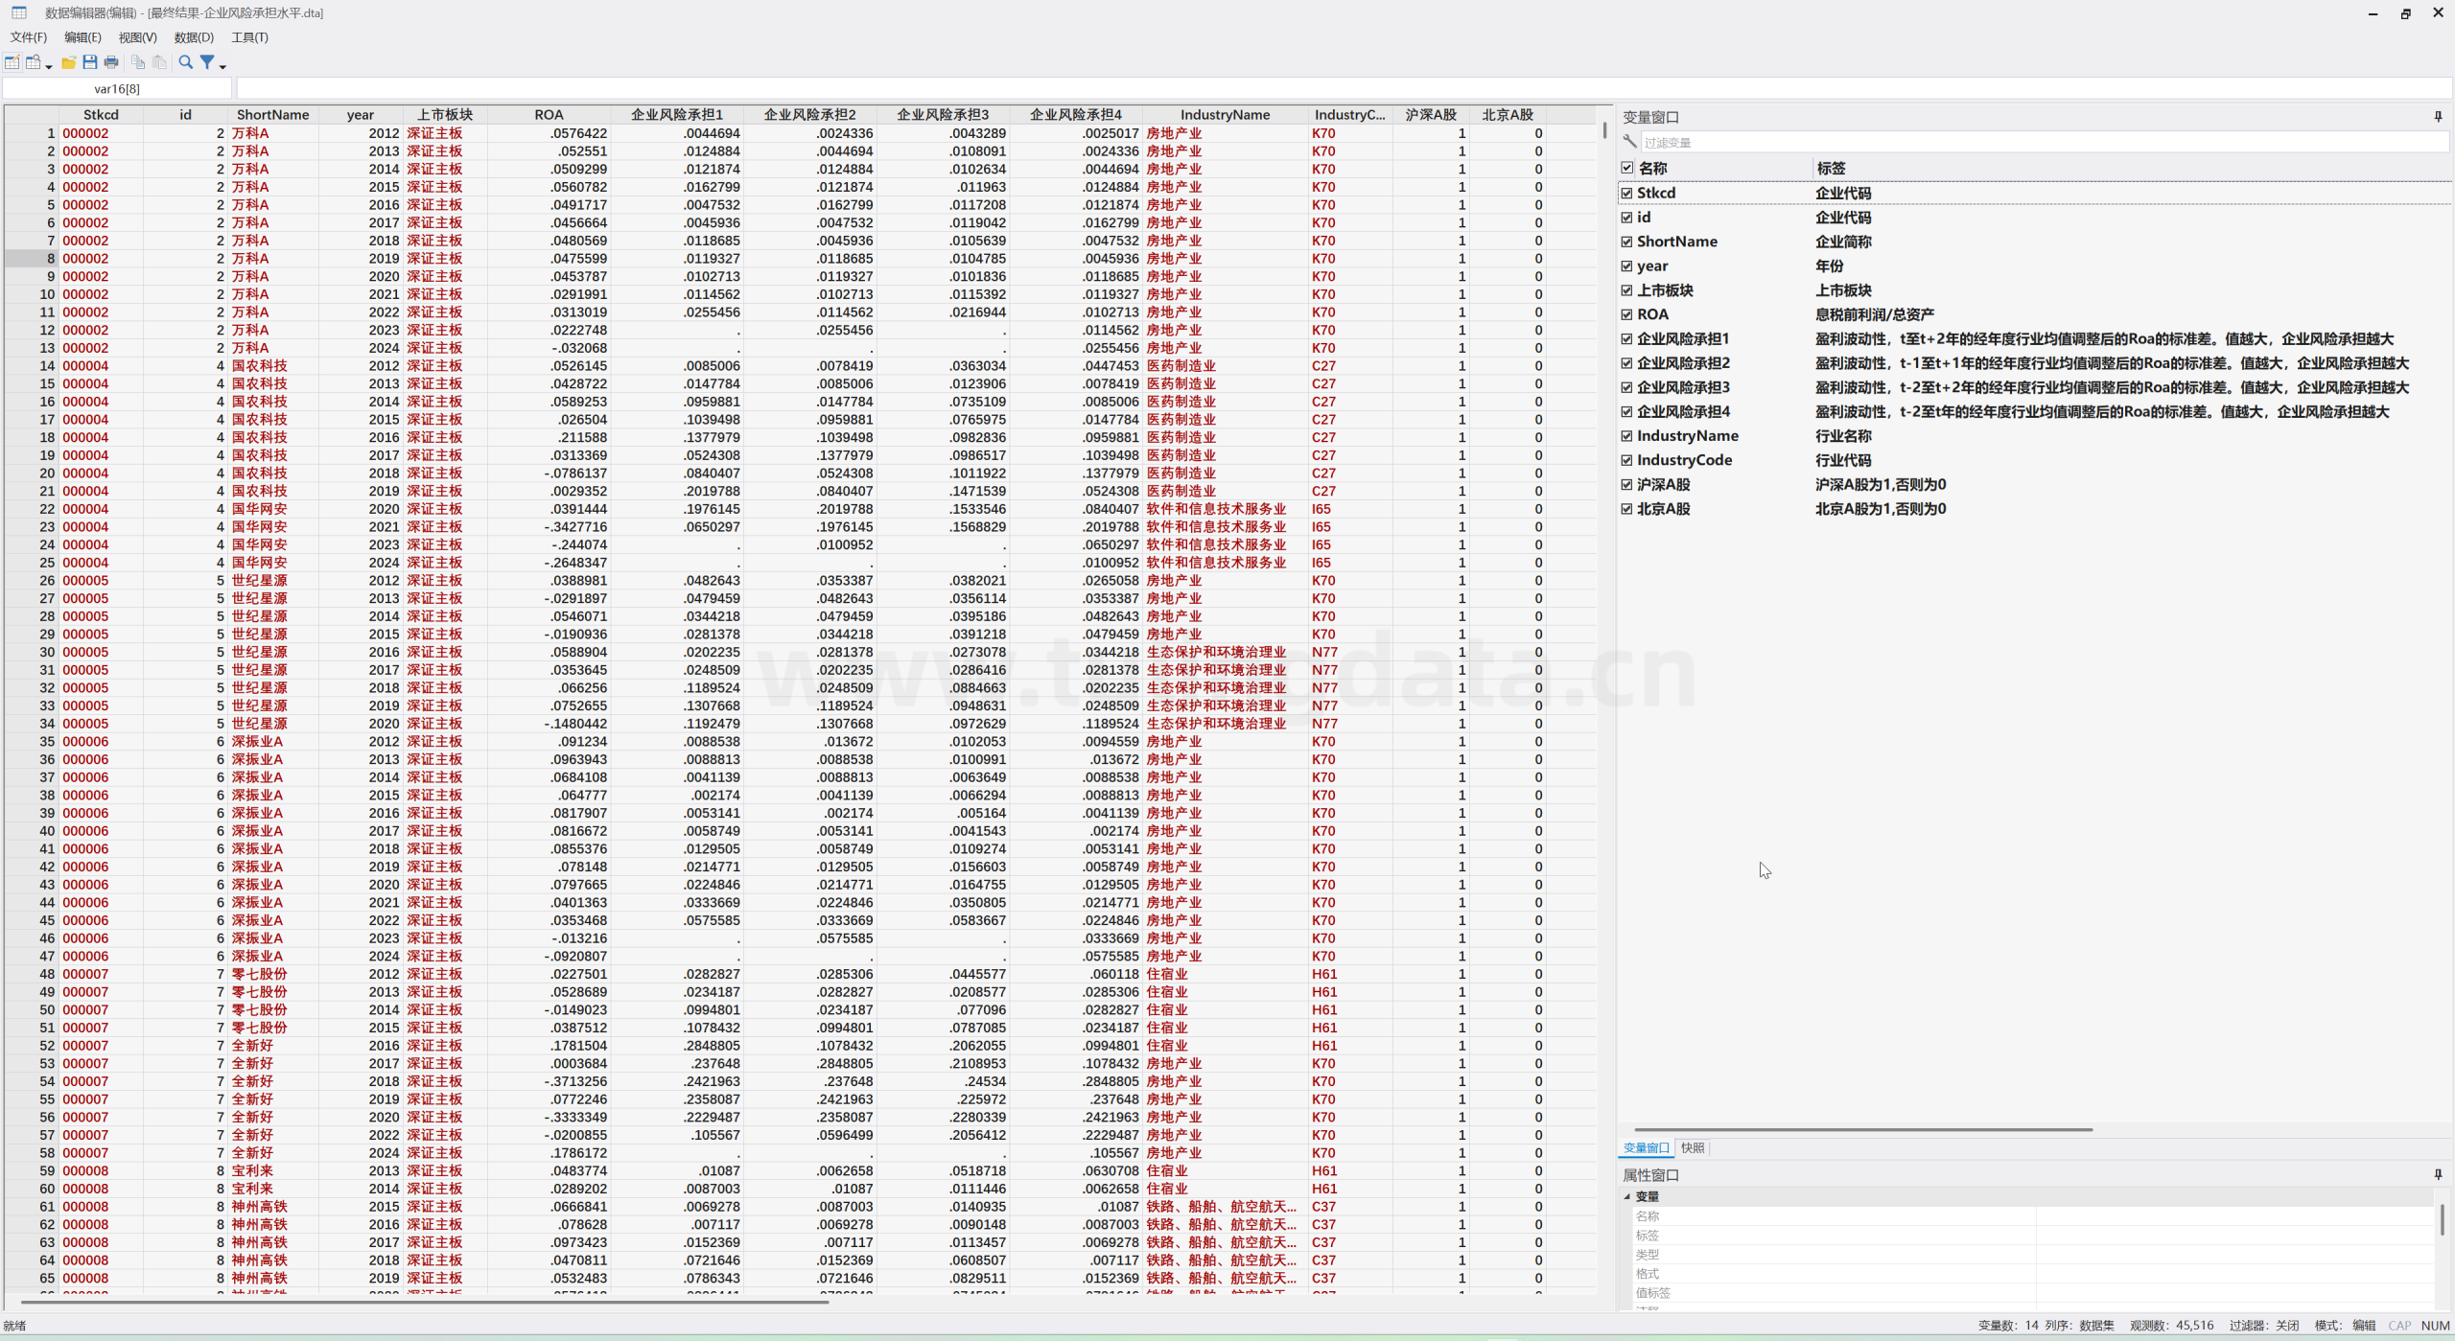Select the IndustryName column header
Viewport: 2455px width, 1341px height.
(x=1225, y=115)
